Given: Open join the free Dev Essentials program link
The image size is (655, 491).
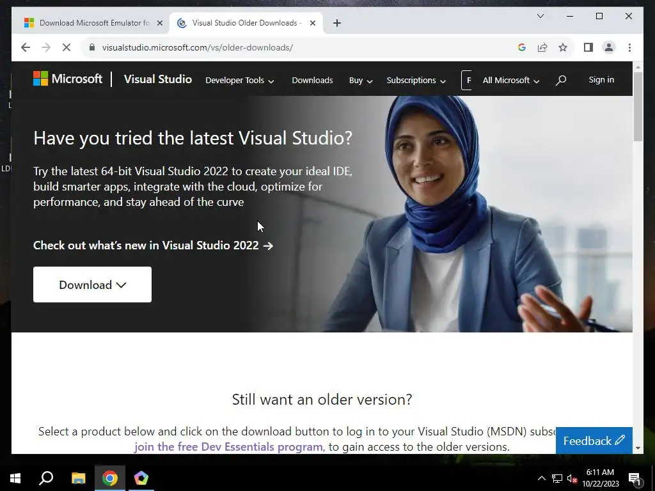Looking at the screenshot, I should tap(228, 447).
